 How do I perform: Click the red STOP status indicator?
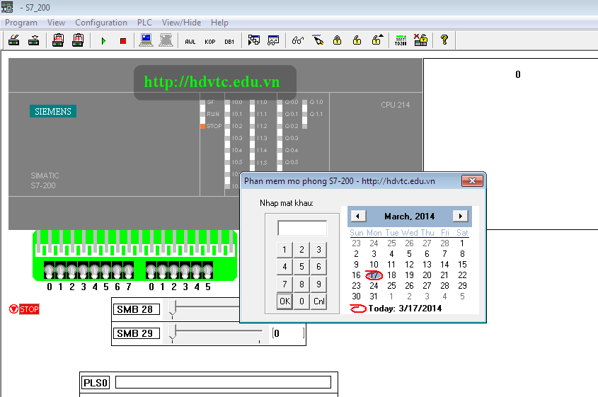pyautogui.click(x=24, y=309)
